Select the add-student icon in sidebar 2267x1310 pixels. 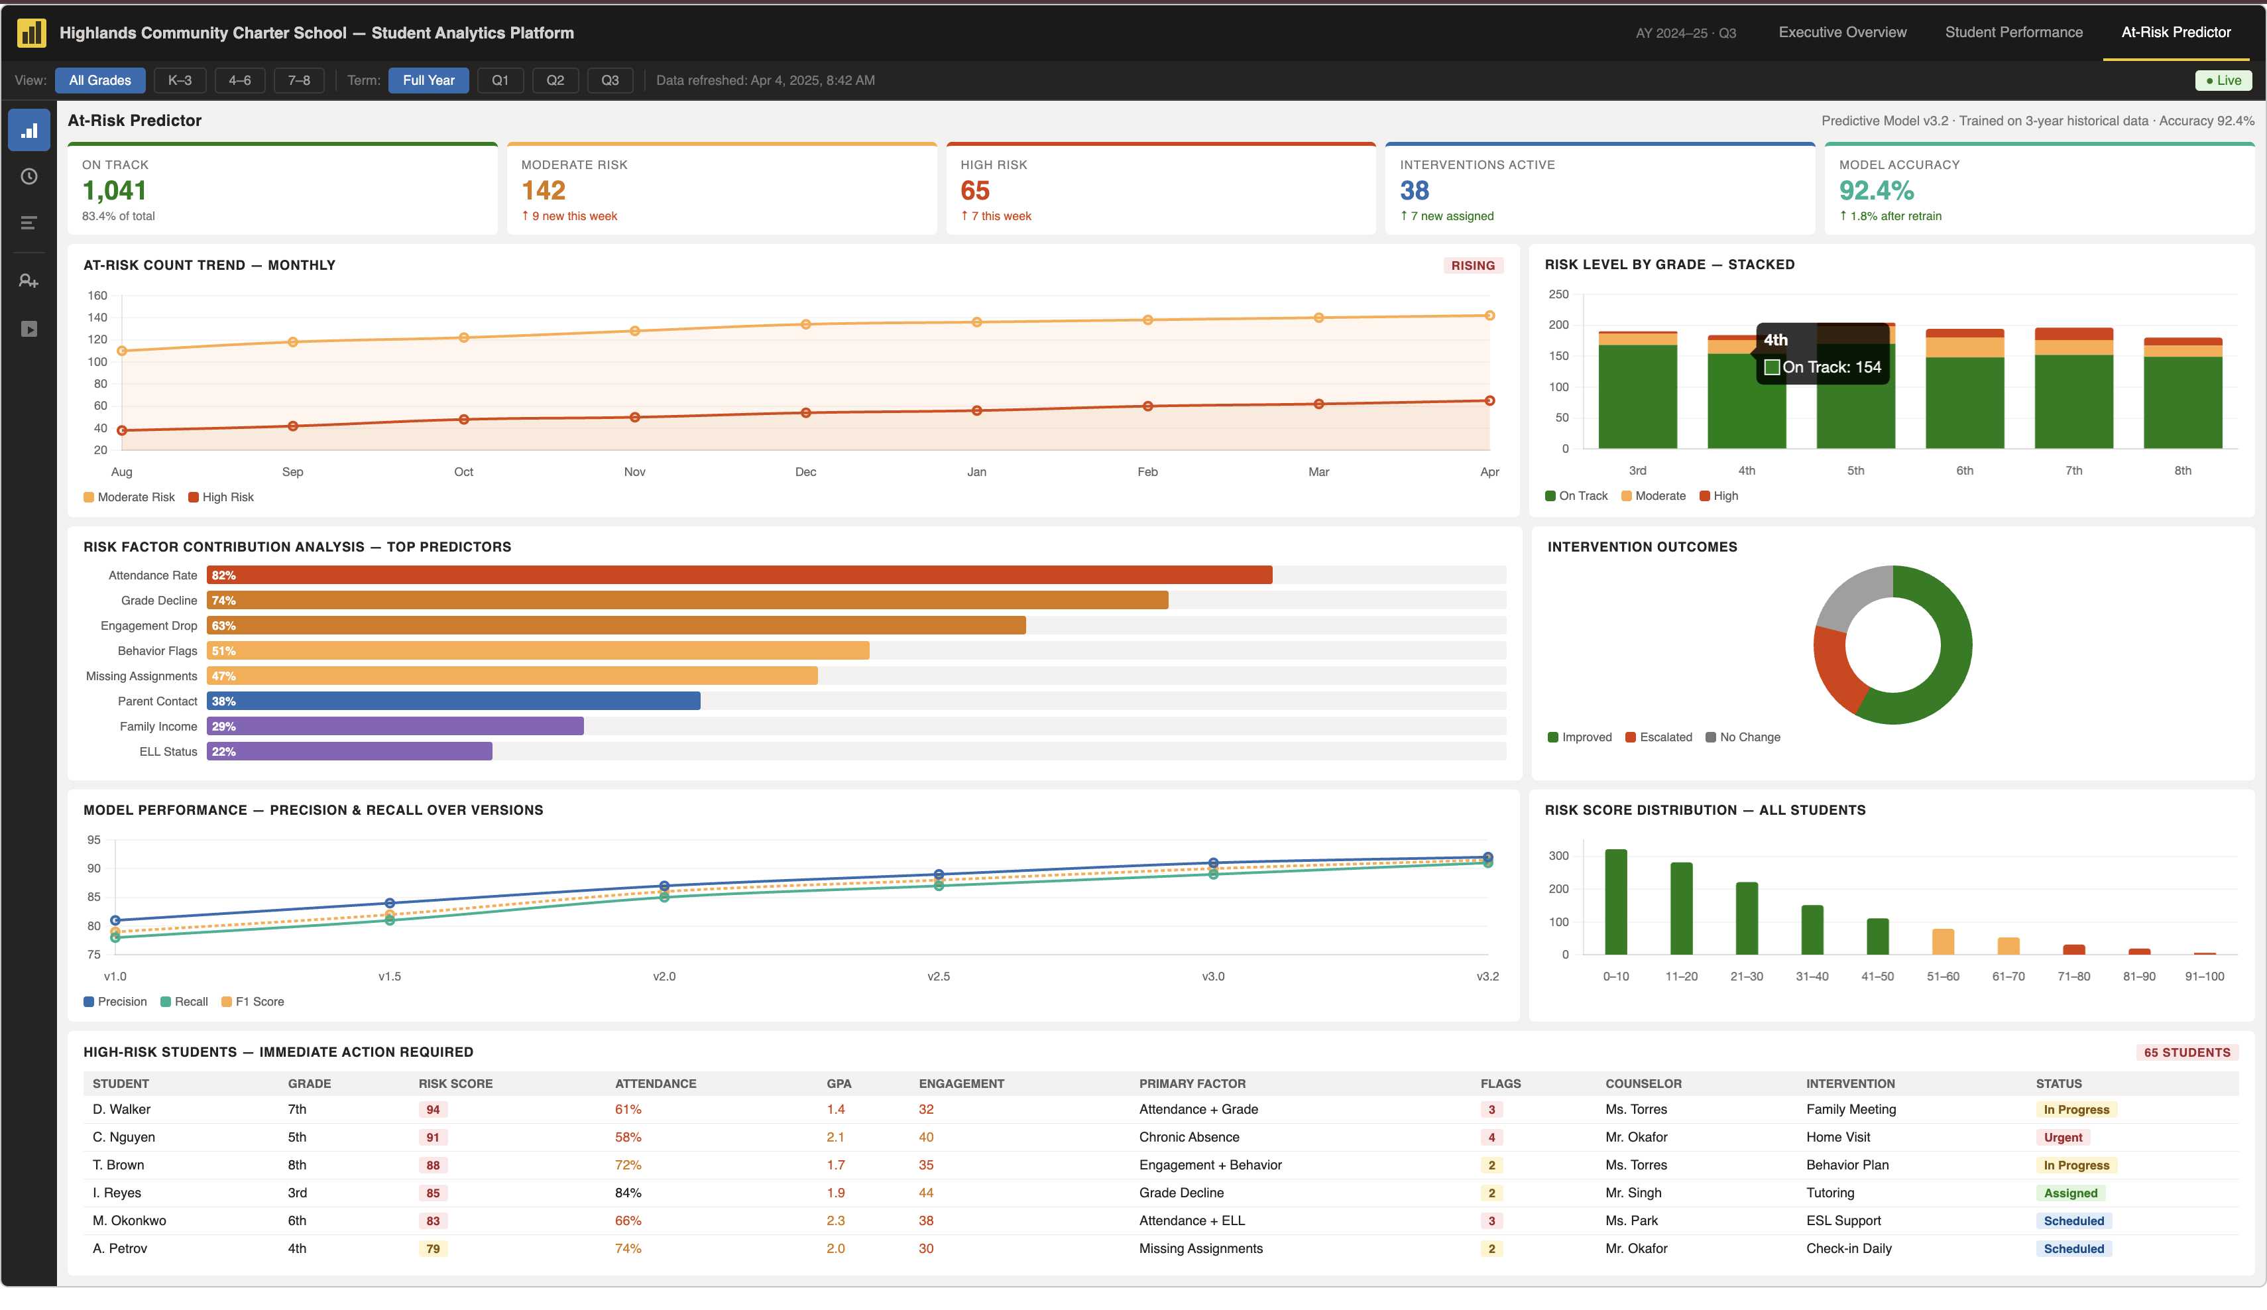(28, 280)
